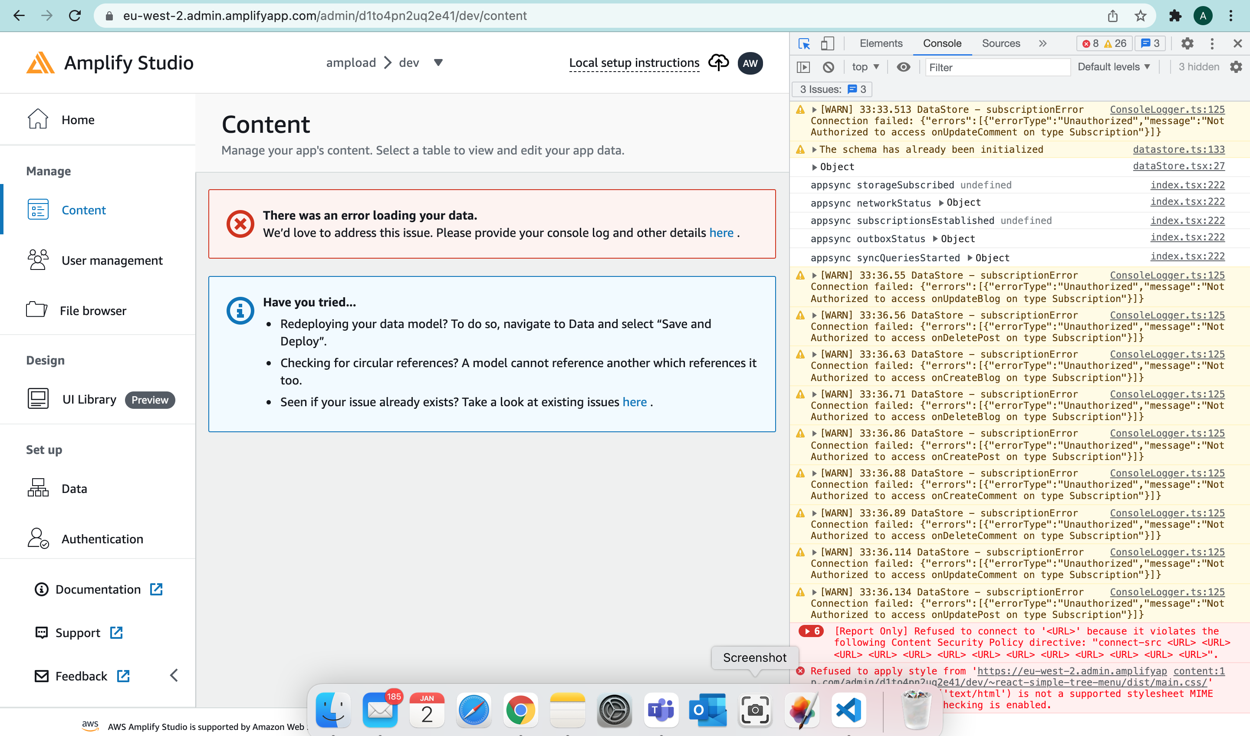Collapse the sidebar with the chevron
This screenshot has height=736, width=1250.
pyautogui.click(x=174, y=675)
